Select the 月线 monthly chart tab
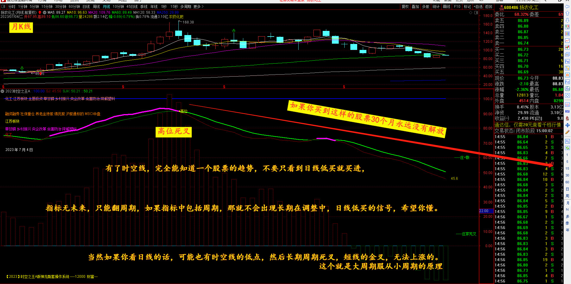571x284 pixels. (106, 7)
